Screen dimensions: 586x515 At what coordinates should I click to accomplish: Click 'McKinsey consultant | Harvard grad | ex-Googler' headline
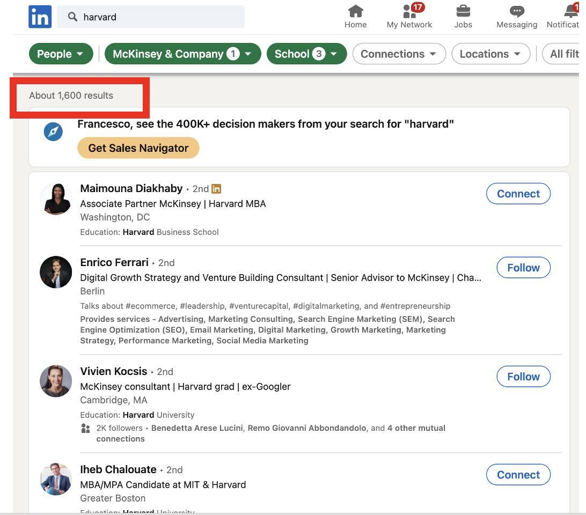point(185,386)
